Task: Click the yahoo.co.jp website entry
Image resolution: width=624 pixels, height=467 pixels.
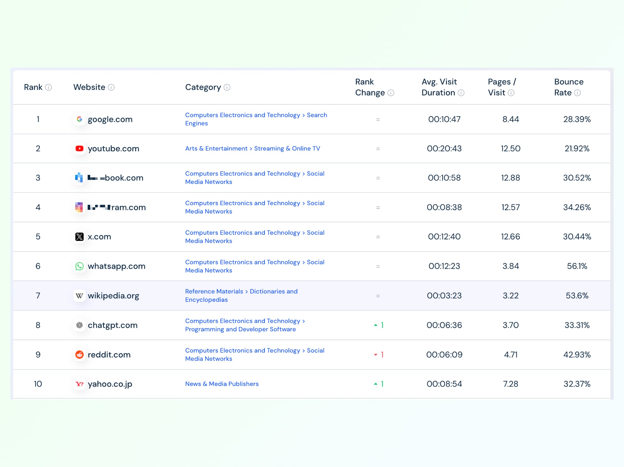Action: [x=110, y=384]
